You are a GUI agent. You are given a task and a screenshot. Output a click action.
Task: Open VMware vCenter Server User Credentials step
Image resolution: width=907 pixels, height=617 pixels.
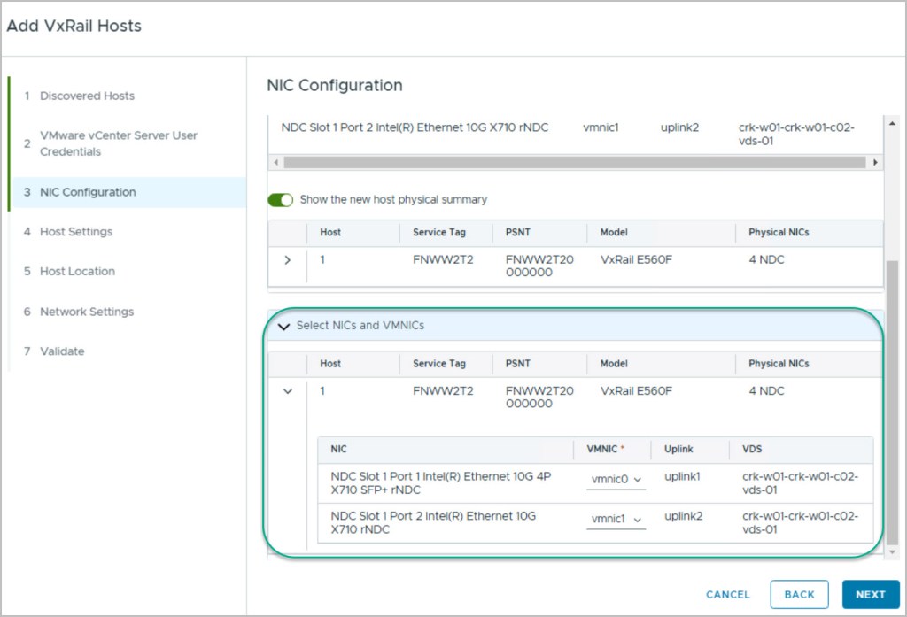coord(118,143)
